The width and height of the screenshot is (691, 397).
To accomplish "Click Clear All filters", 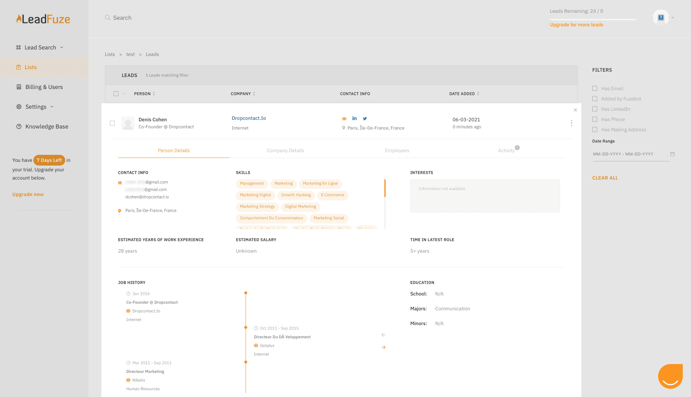I will pos(605,178).
